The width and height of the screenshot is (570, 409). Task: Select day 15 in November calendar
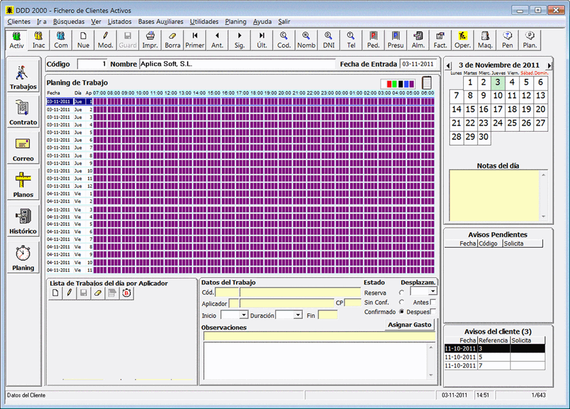tap(470, 110)
